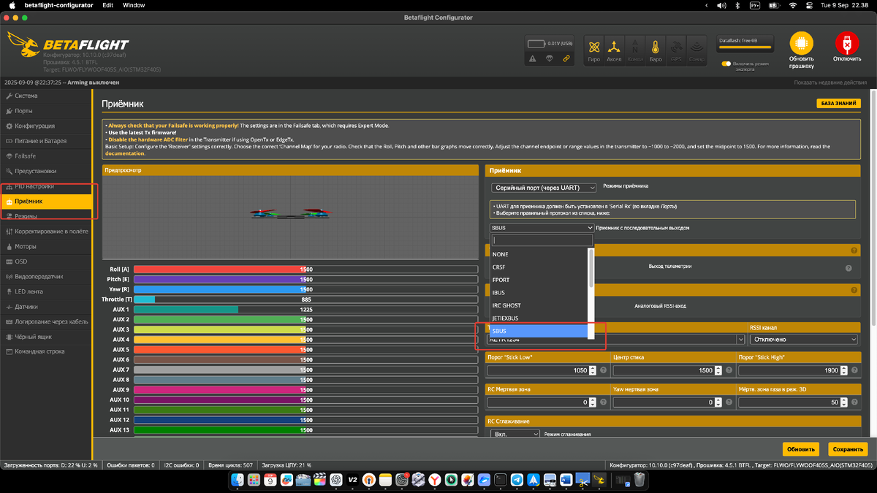Open Launchpad from the Dock
877x493 pixels.
(x=254, y=480)
